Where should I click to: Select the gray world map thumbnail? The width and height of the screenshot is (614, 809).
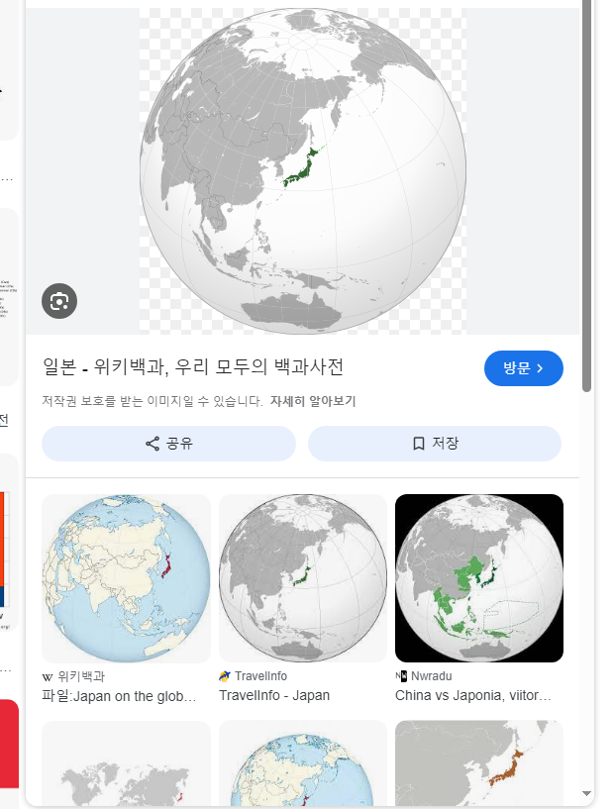pyautogui.click(x=127, y=763)
